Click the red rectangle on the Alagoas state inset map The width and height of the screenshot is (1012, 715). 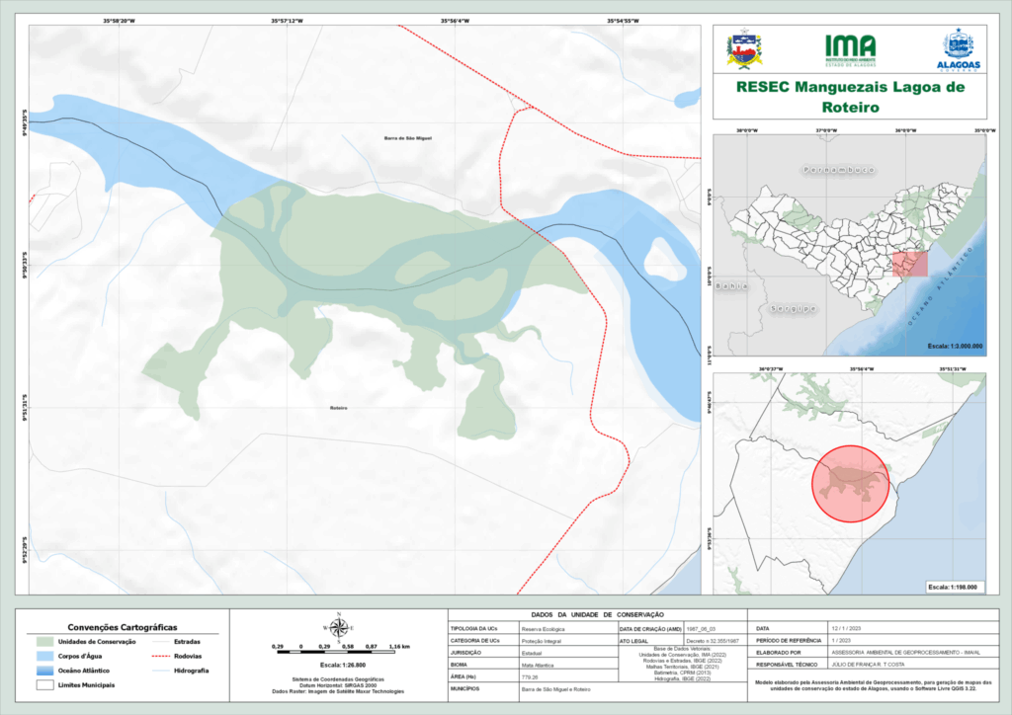[x=910, y=264]
